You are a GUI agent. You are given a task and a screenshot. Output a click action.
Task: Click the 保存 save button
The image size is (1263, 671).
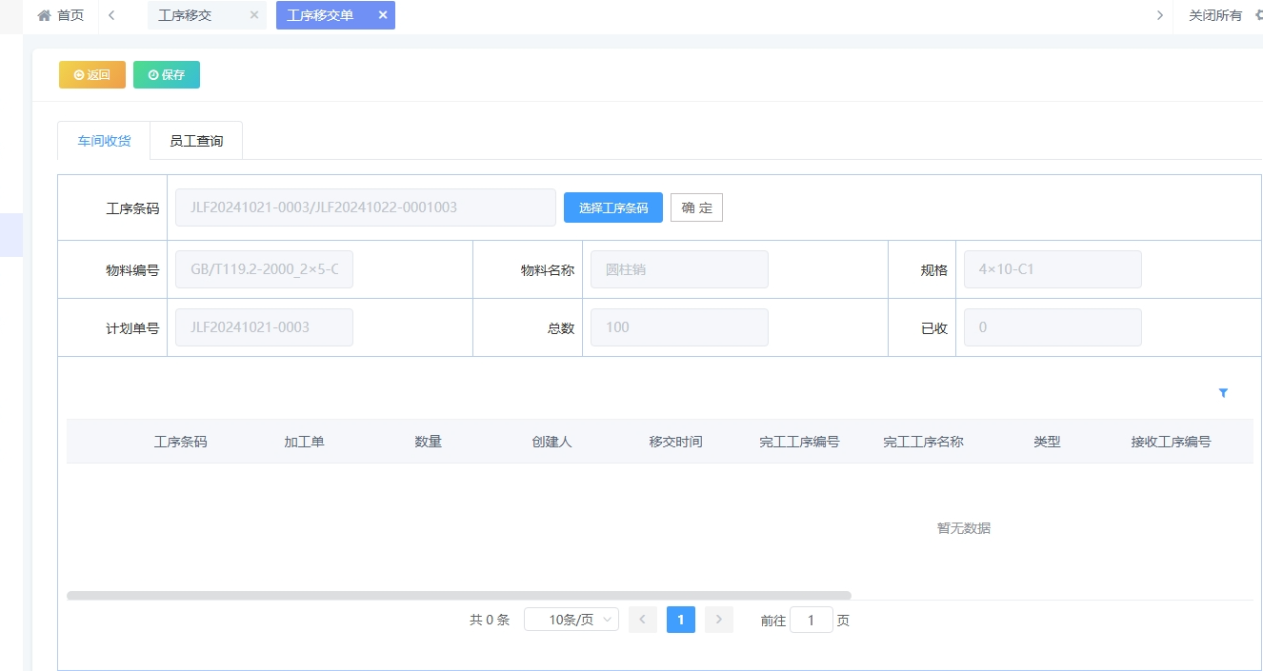click(x=167, y=75)
